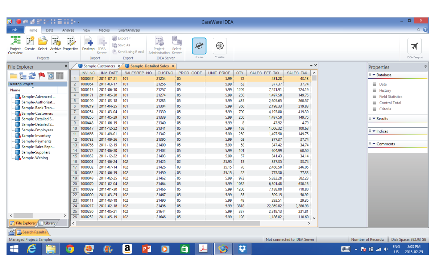435x272 pixels.
Task: Click the Create project icon
Action: [30, 44]
